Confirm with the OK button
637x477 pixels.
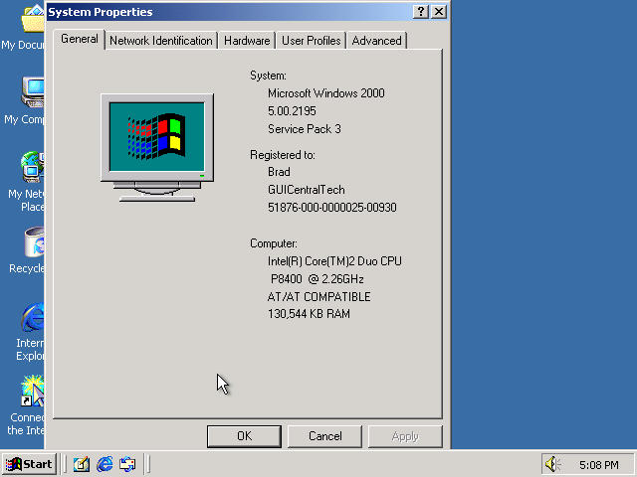pos(244,436)
